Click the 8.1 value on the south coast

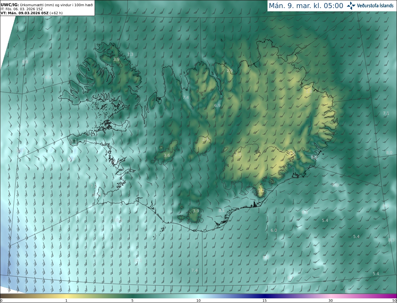pyautogui.click(x=222, y=211)
